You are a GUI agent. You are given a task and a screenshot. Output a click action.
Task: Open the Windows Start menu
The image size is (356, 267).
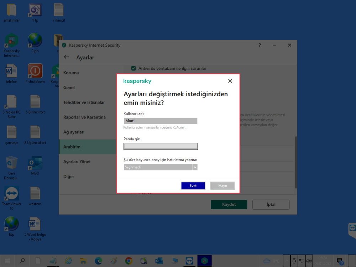[7, 261]
